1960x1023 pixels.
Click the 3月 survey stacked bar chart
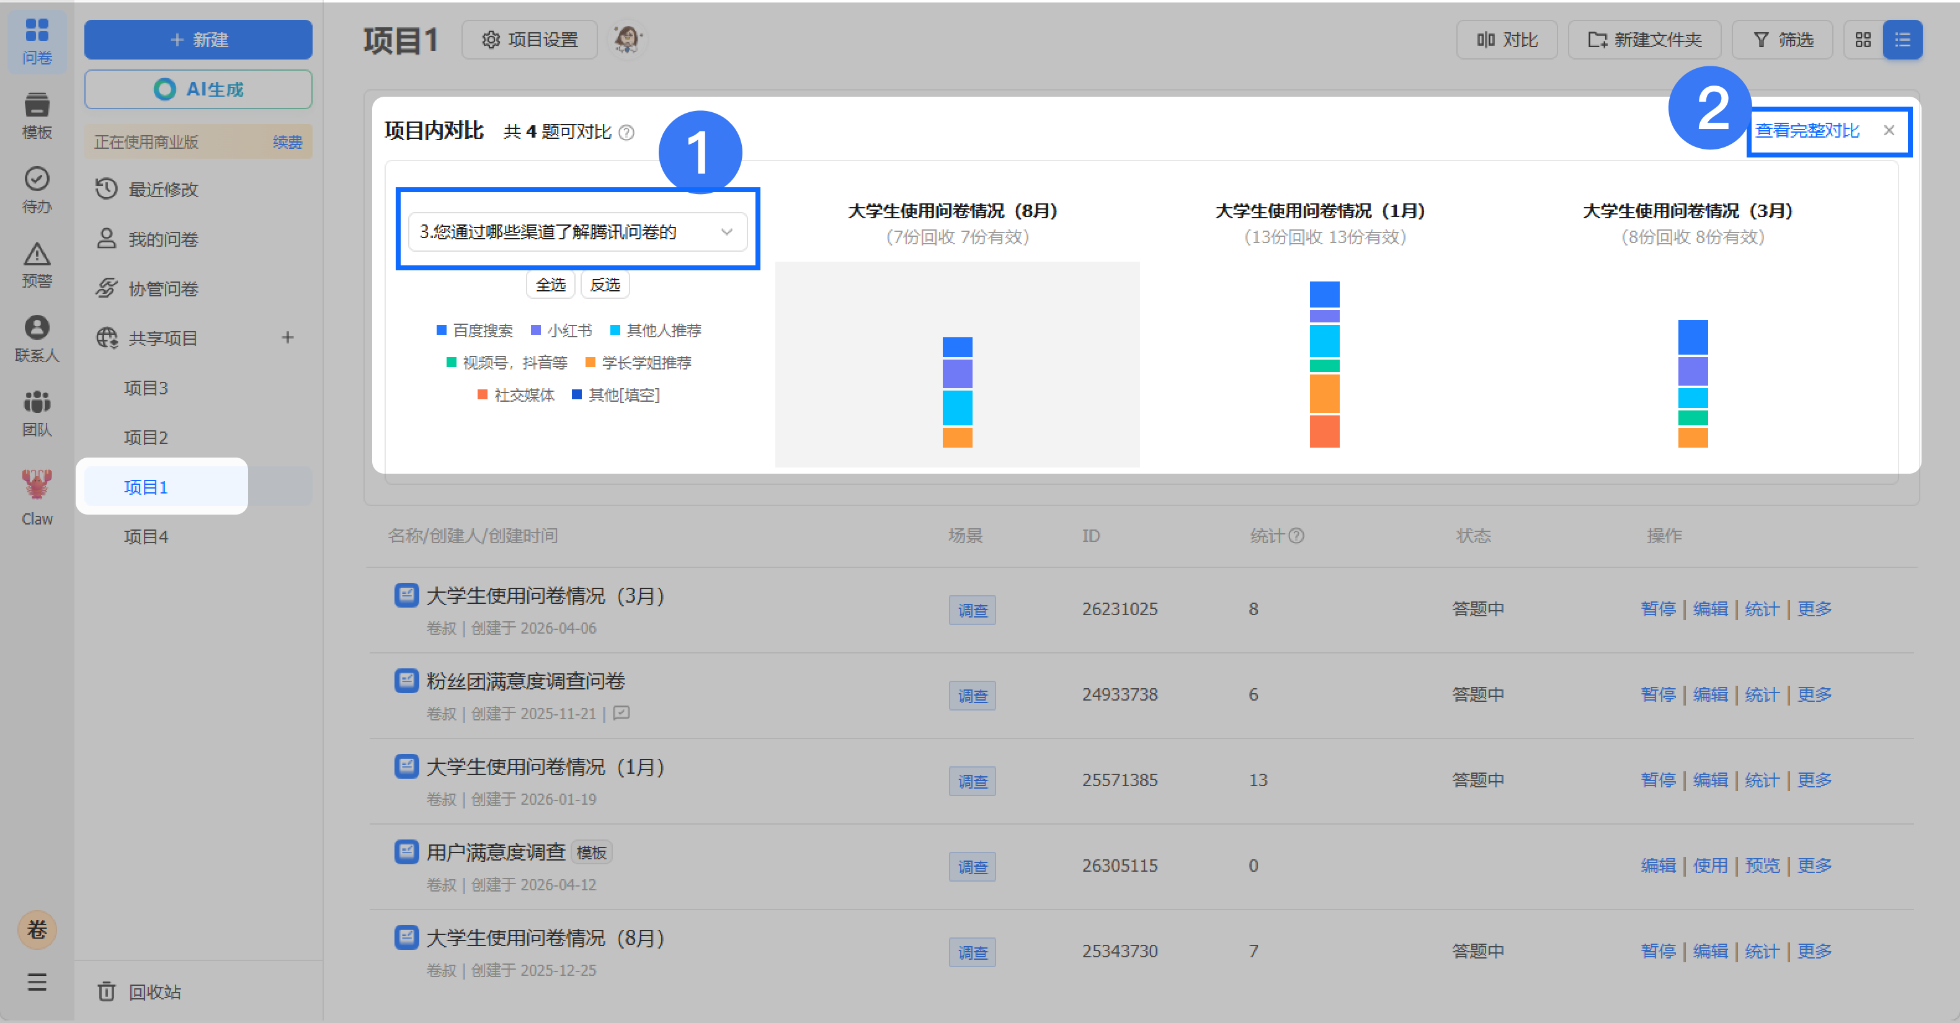coord(1693,383)
